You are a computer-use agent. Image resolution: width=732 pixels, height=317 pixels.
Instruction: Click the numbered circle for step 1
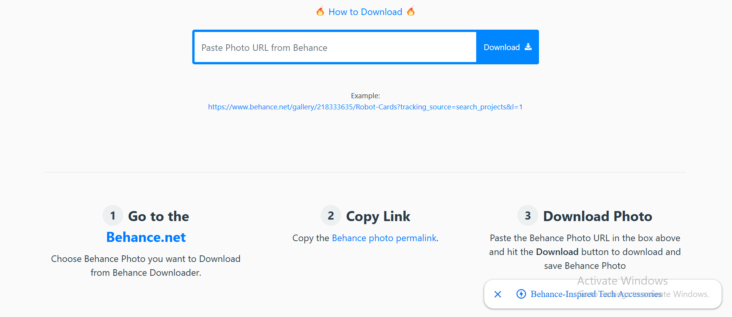tap(112, 215)
